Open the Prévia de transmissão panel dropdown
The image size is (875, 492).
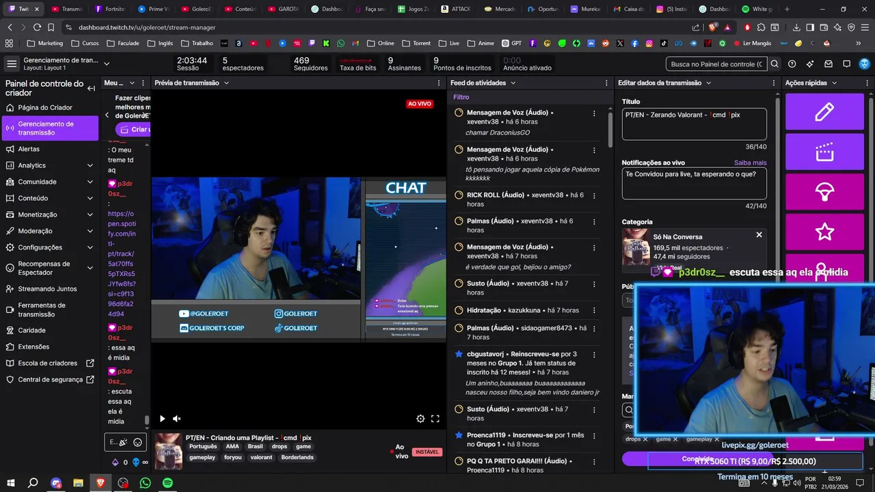point(226,83)
